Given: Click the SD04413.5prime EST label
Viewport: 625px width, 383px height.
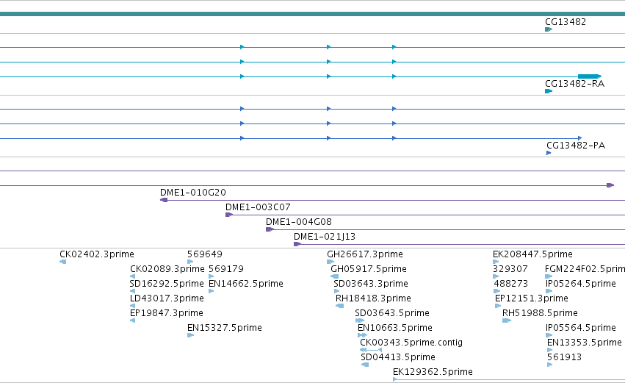Looking at the screenshot, I should pyautogui.click(x=398, y=358).
